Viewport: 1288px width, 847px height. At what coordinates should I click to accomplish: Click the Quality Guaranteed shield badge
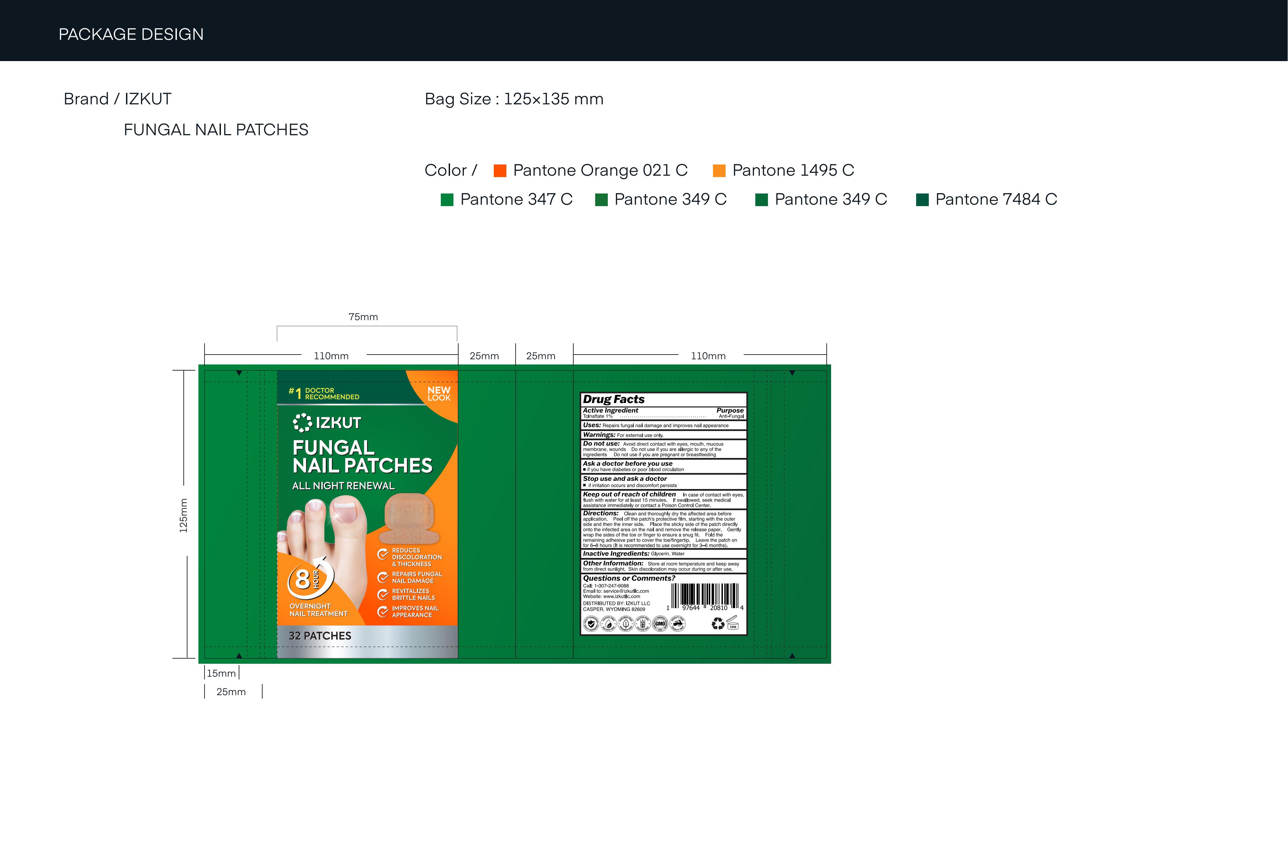tap(591, 623)
